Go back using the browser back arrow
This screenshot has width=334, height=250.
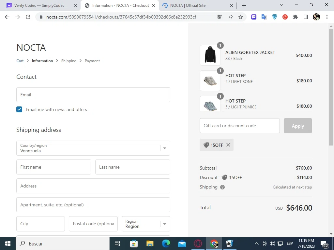coord(7,17)
